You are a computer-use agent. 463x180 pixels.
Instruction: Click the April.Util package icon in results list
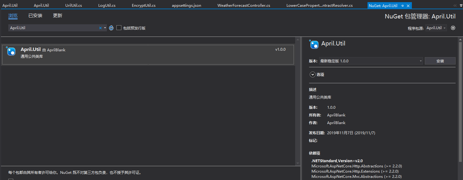[x=11, y=51]
